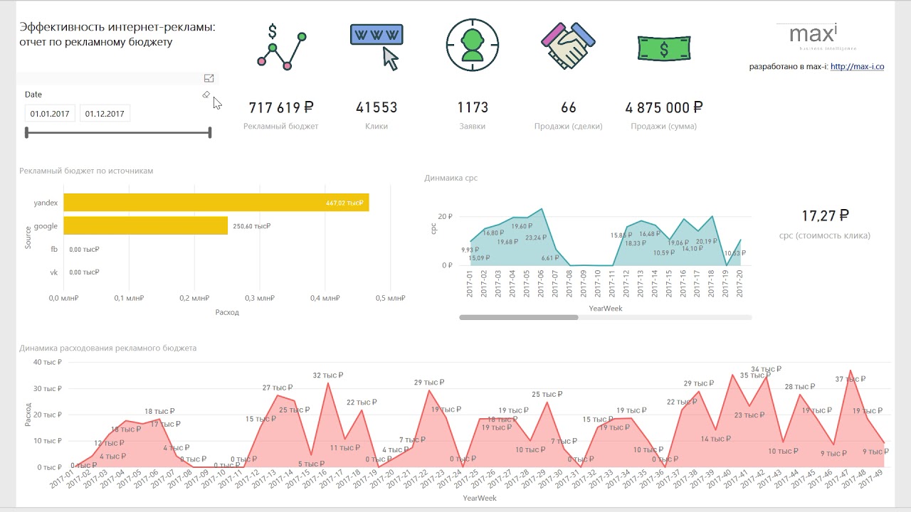Click the end date field 01.12.2017
The image size is (911, 512).
click(x=105, y=114)
